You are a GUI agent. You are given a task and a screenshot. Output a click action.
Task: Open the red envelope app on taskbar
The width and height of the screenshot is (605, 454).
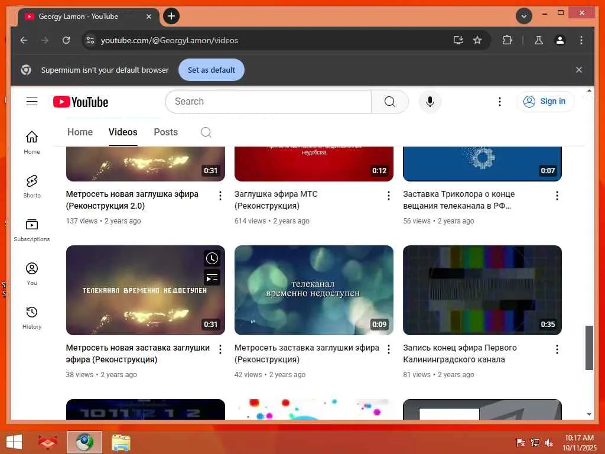point(47,442)
